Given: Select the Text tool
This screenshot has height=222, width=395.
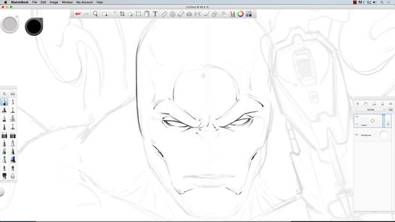Looking at the screenshot, I should pos(155,14).
